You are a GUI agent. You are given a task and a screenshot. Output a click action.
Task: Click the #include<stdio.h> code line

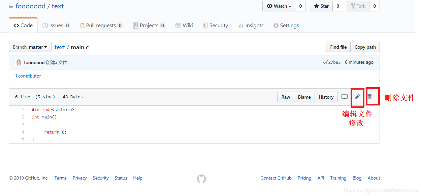53,110
